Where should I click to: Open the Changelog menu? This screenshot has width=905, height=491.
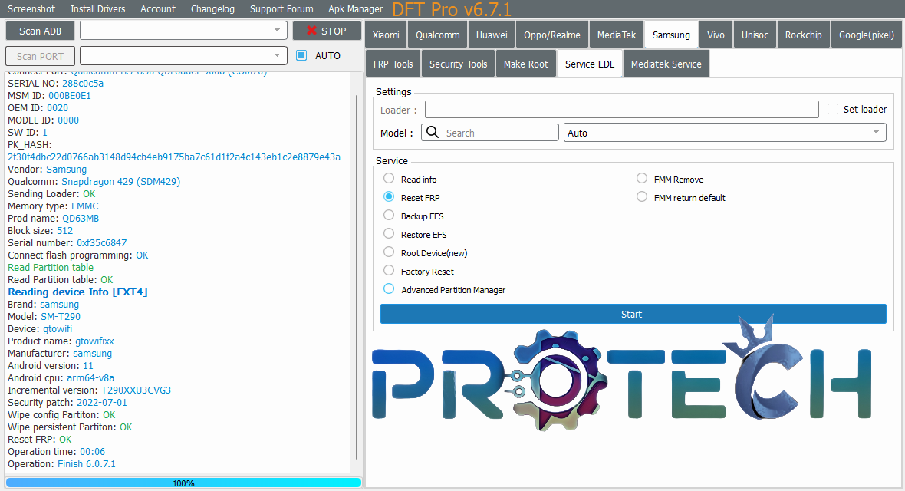[x=212, y=8]
